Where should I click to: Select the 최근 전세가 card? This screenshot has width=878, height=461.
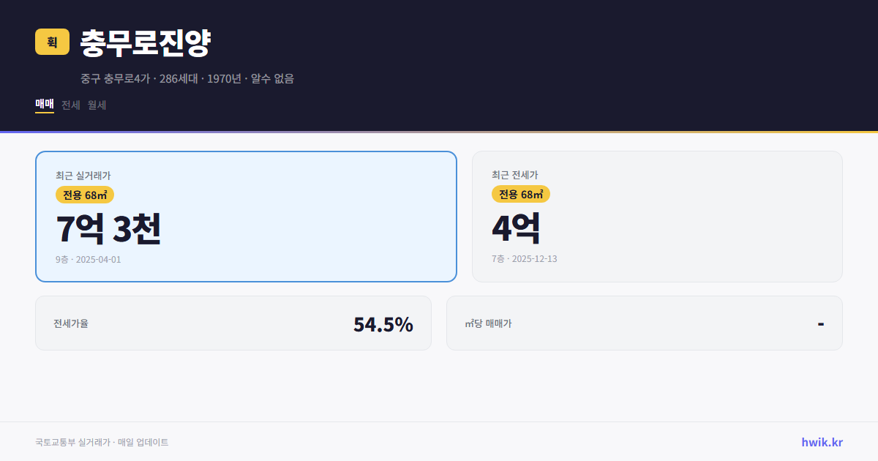click(x=657, y=216)
